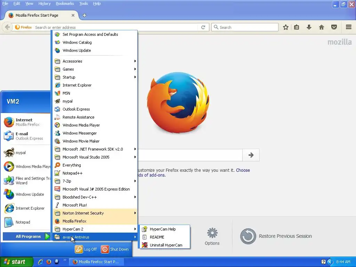Open the Tools menu in Firefox

(x=83, y=3)
